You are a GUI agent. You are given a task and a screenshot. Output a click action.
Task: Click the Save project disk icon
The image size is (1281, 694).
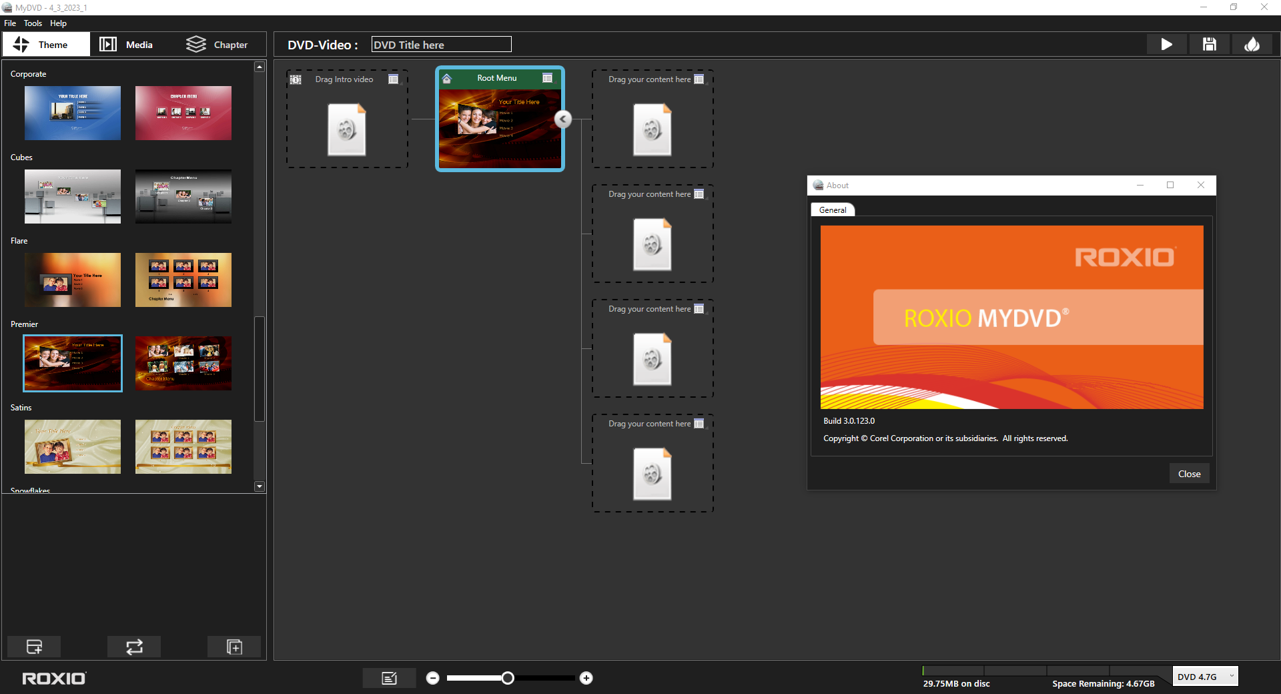(1209, 45)
